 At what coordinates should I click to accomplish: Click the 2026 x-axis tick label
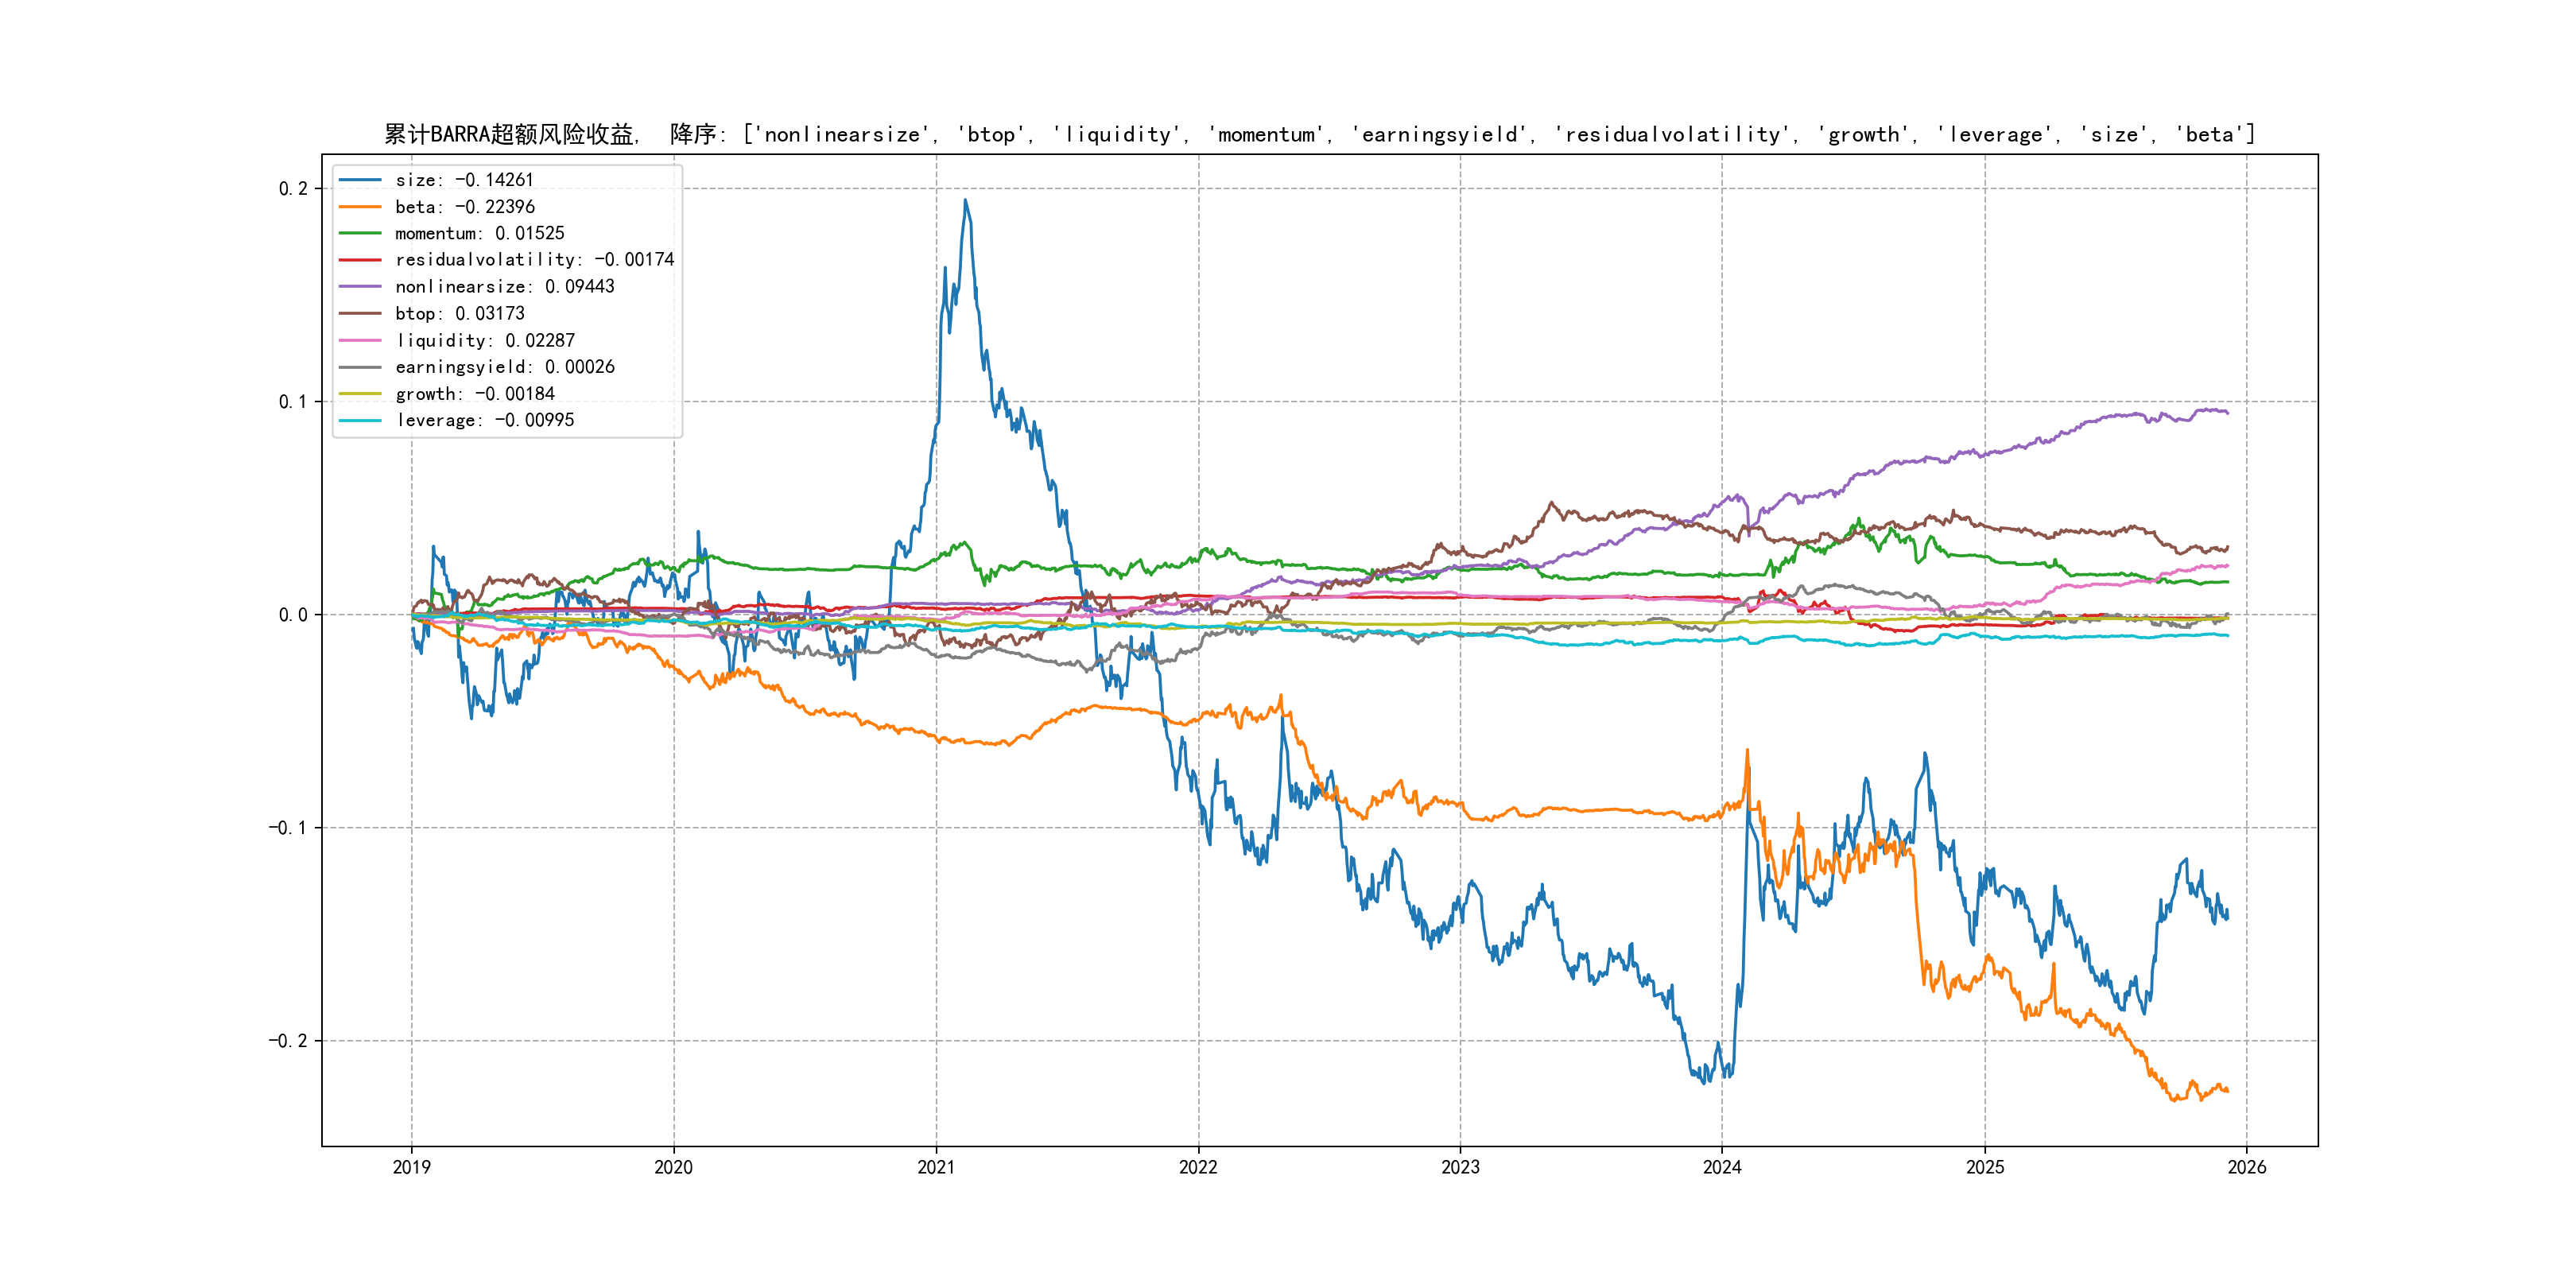(2247, 1167)
